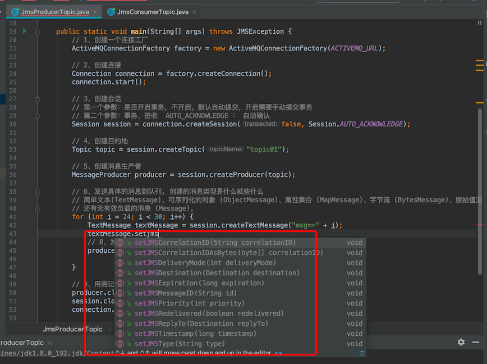Close the JmsConsumerTopic.java editor tab

pyautogui.click(x=195, y=12)
